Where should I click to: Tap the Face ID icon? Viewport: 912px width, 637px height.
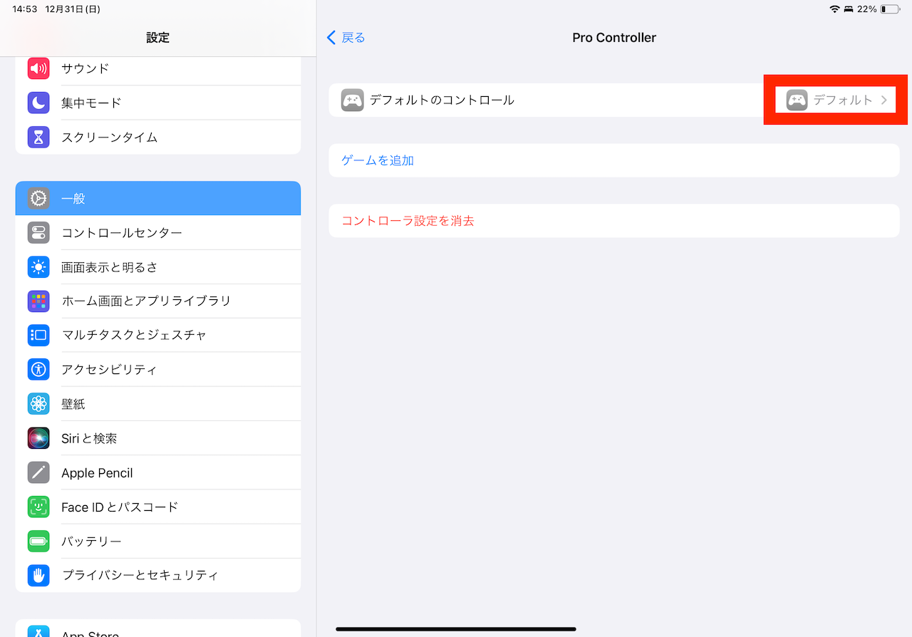point(38,507)
